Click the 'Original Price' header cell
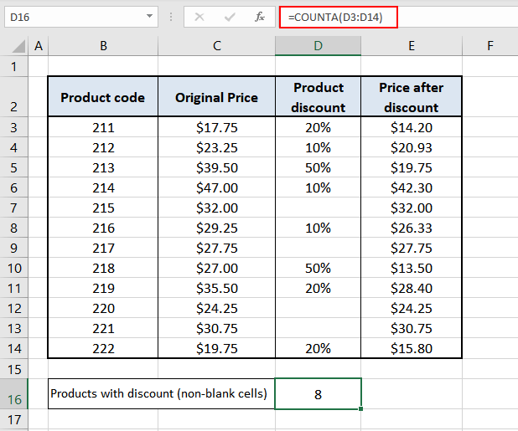This screenshot has width=518, height=431. [x=217, y=97]
